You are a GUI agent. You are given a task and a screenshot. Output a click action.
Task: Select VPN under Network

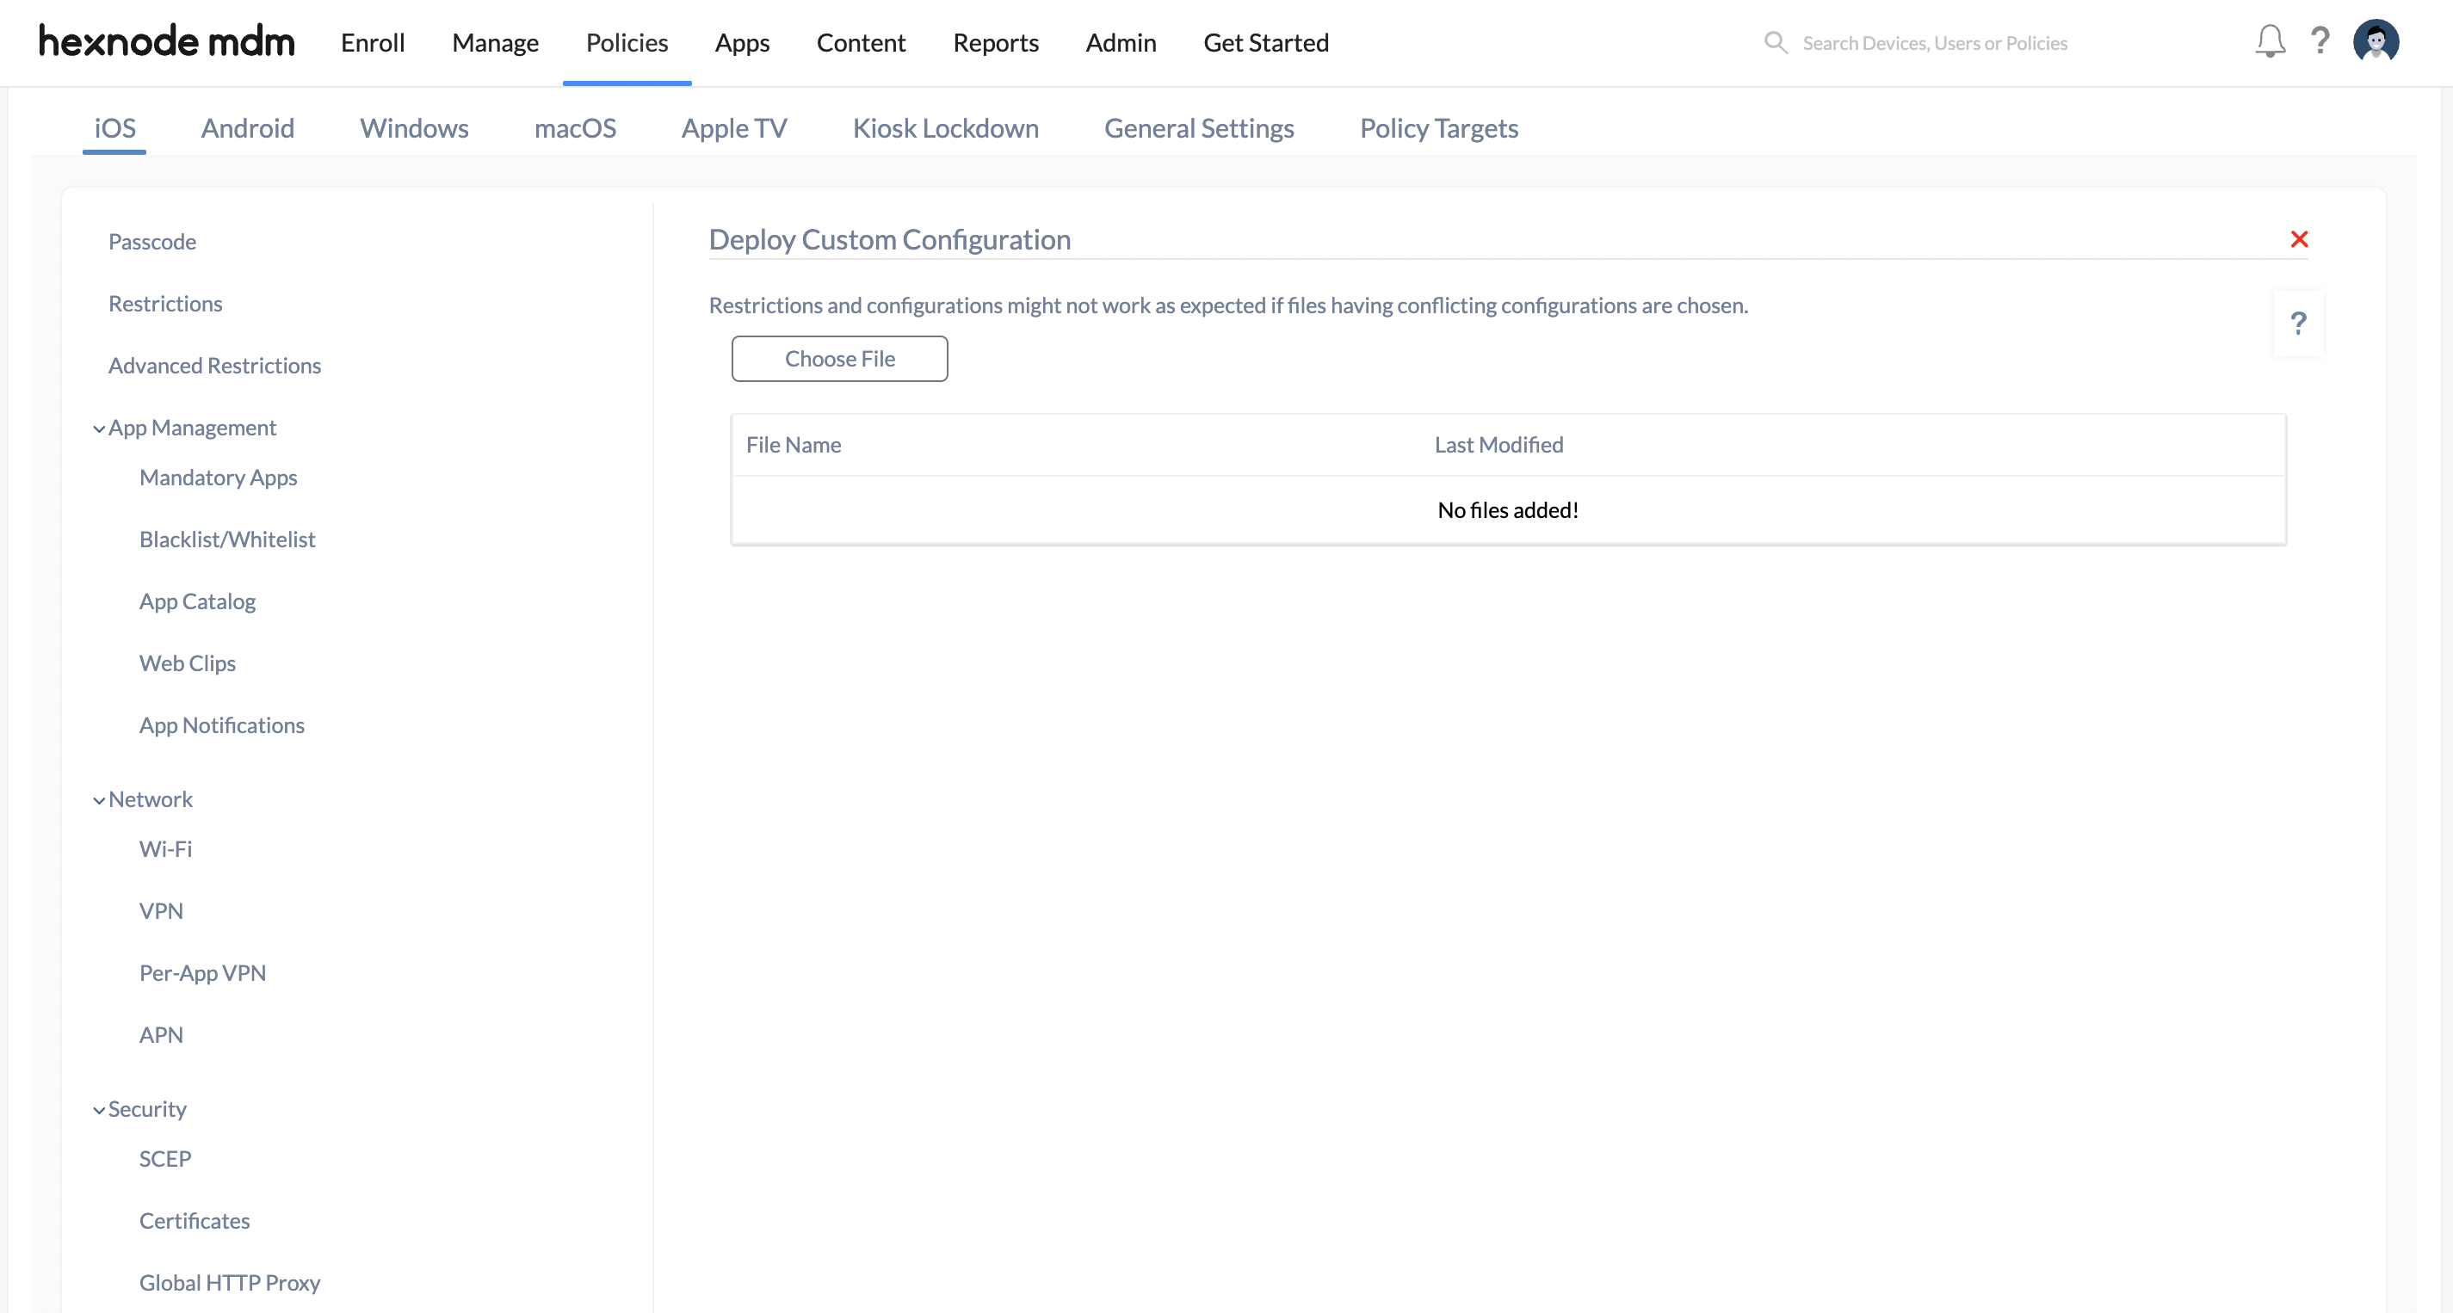[161, 910]
